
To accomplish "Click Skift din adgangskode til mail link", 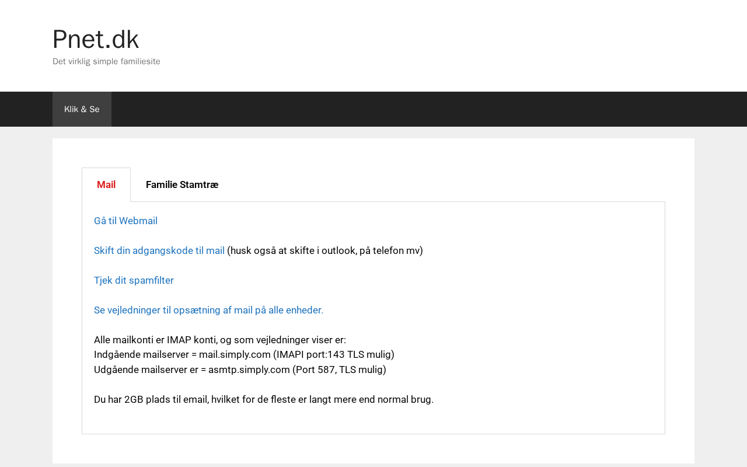I will click(x=159, y=250).
